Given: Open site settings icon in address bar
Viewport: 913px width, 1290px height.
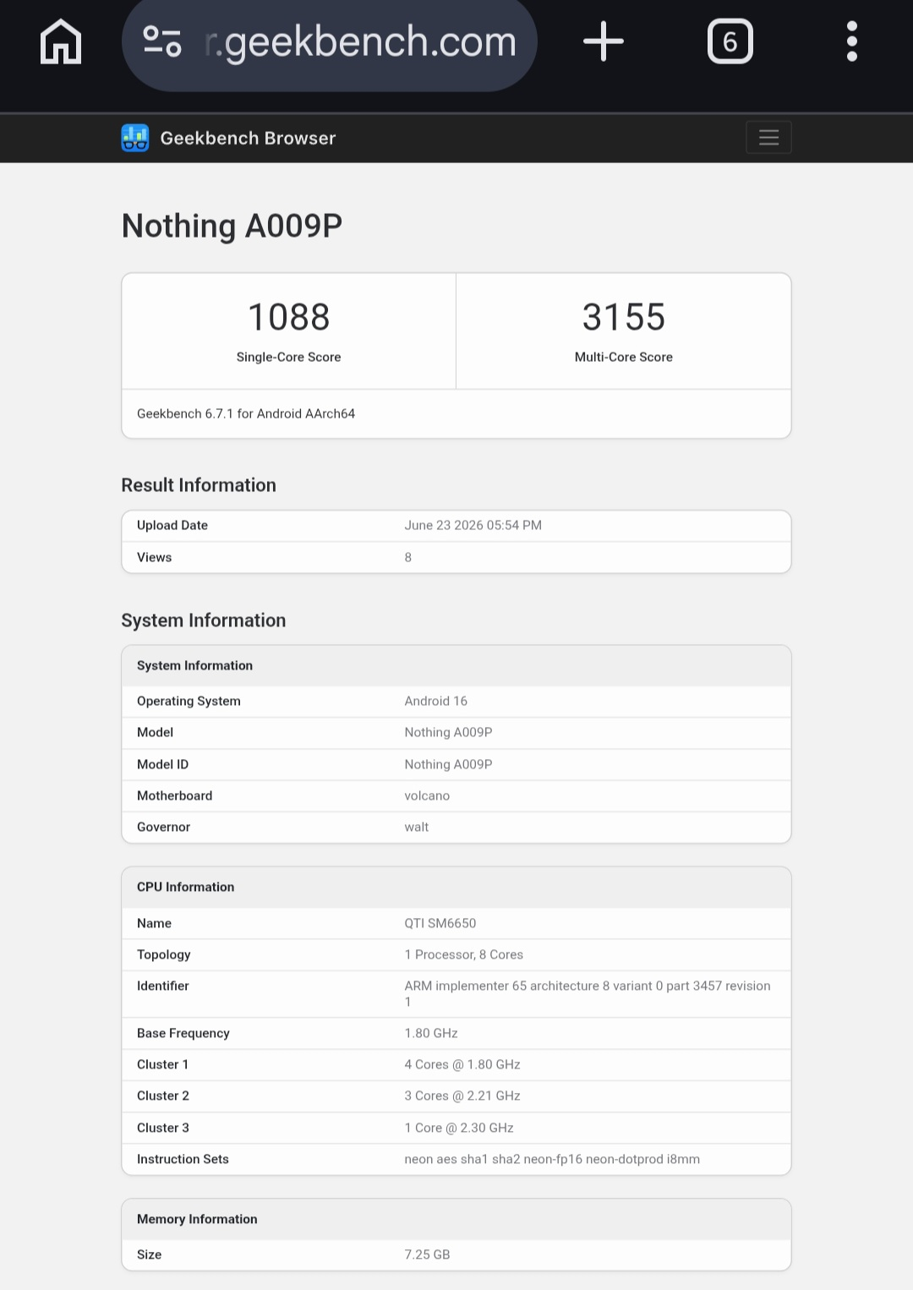Looking at the screenshot, I should pyautogui.click(x=162, y=41).
